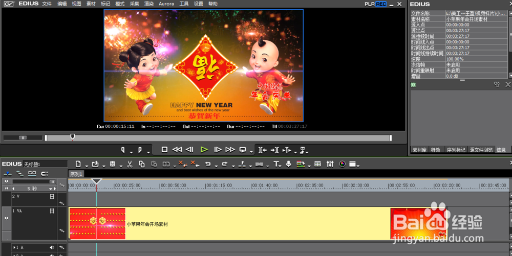Mute the 1 A audio track speaker
This screenshot has height=256, width=512.
click(x=52, y=247)
